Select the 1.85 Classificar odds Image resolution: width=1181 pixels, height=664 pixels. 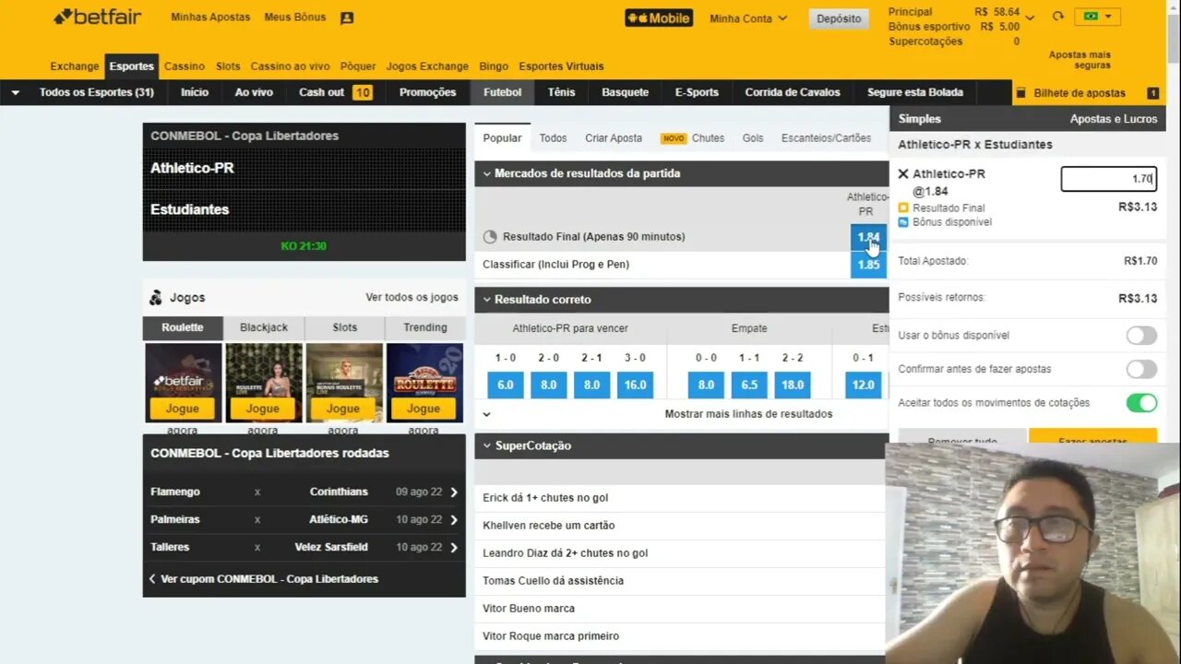tap(868, 265)
